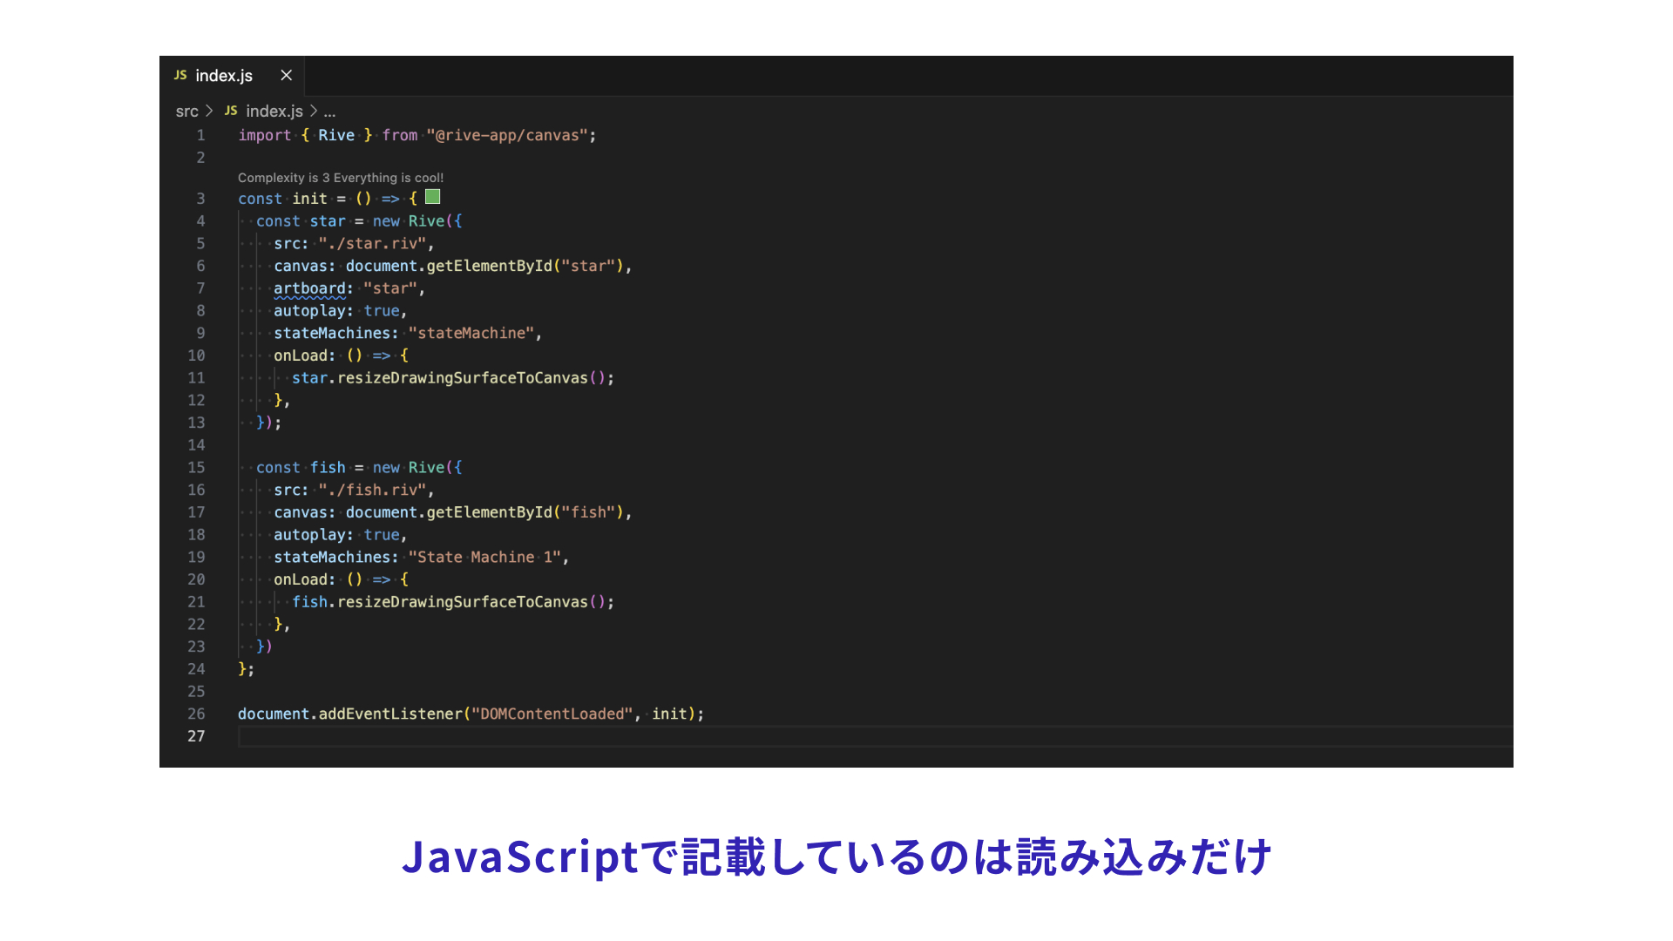Screen dimensions: 1673x941
Task: Click line number 27 in gutter
Action: [196, 736]
